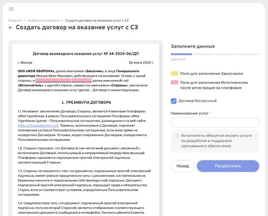Collapse the sidebar menu icon
Viewport: 268px width, 216px height.
click(11, 8)
